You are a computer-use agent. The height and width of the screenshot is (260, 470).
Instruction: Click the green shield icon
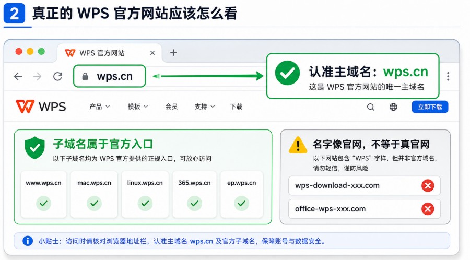35,148
